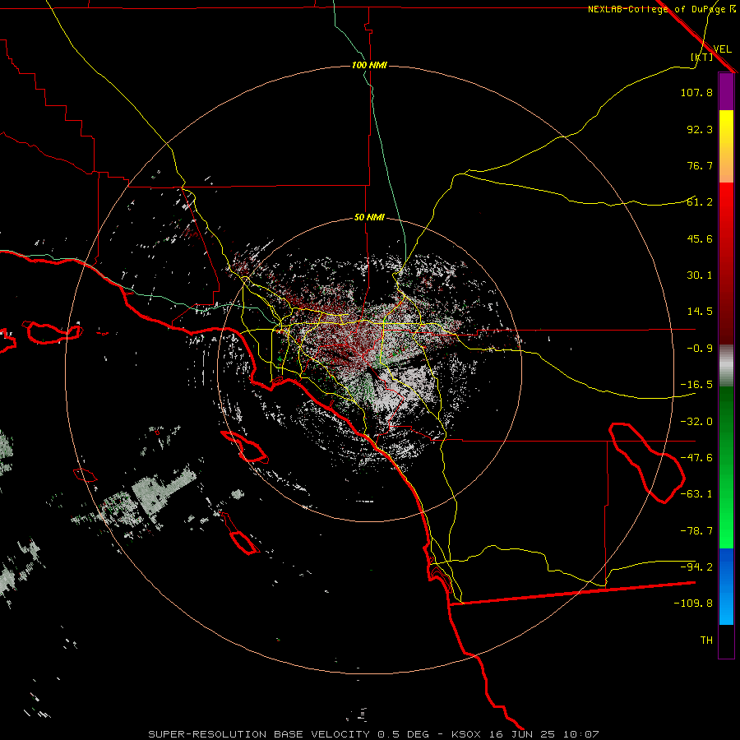The height and width of the screenshot is (740, 740).
Task: Click the 92.3 velocity scale value
Action: 700,129
